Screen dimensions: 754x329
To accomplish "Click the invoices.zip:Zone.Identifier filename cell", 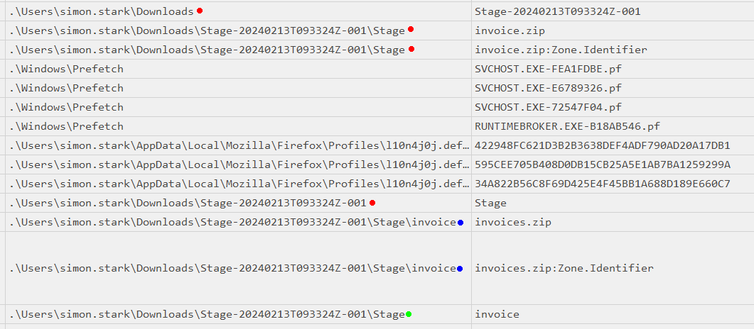I will click(564, 268).
